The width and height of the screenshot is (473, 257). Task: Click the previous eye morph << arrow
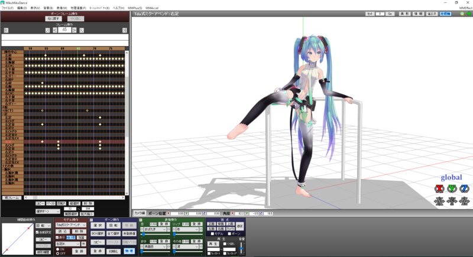pos(142,229)
